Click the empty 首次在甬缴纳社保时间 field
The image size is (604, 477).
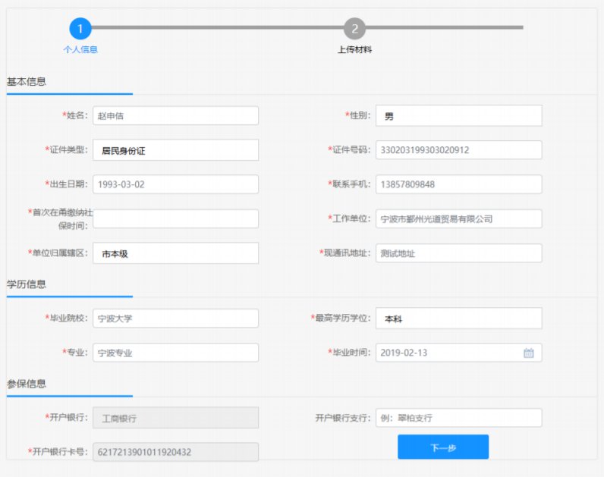175,218
